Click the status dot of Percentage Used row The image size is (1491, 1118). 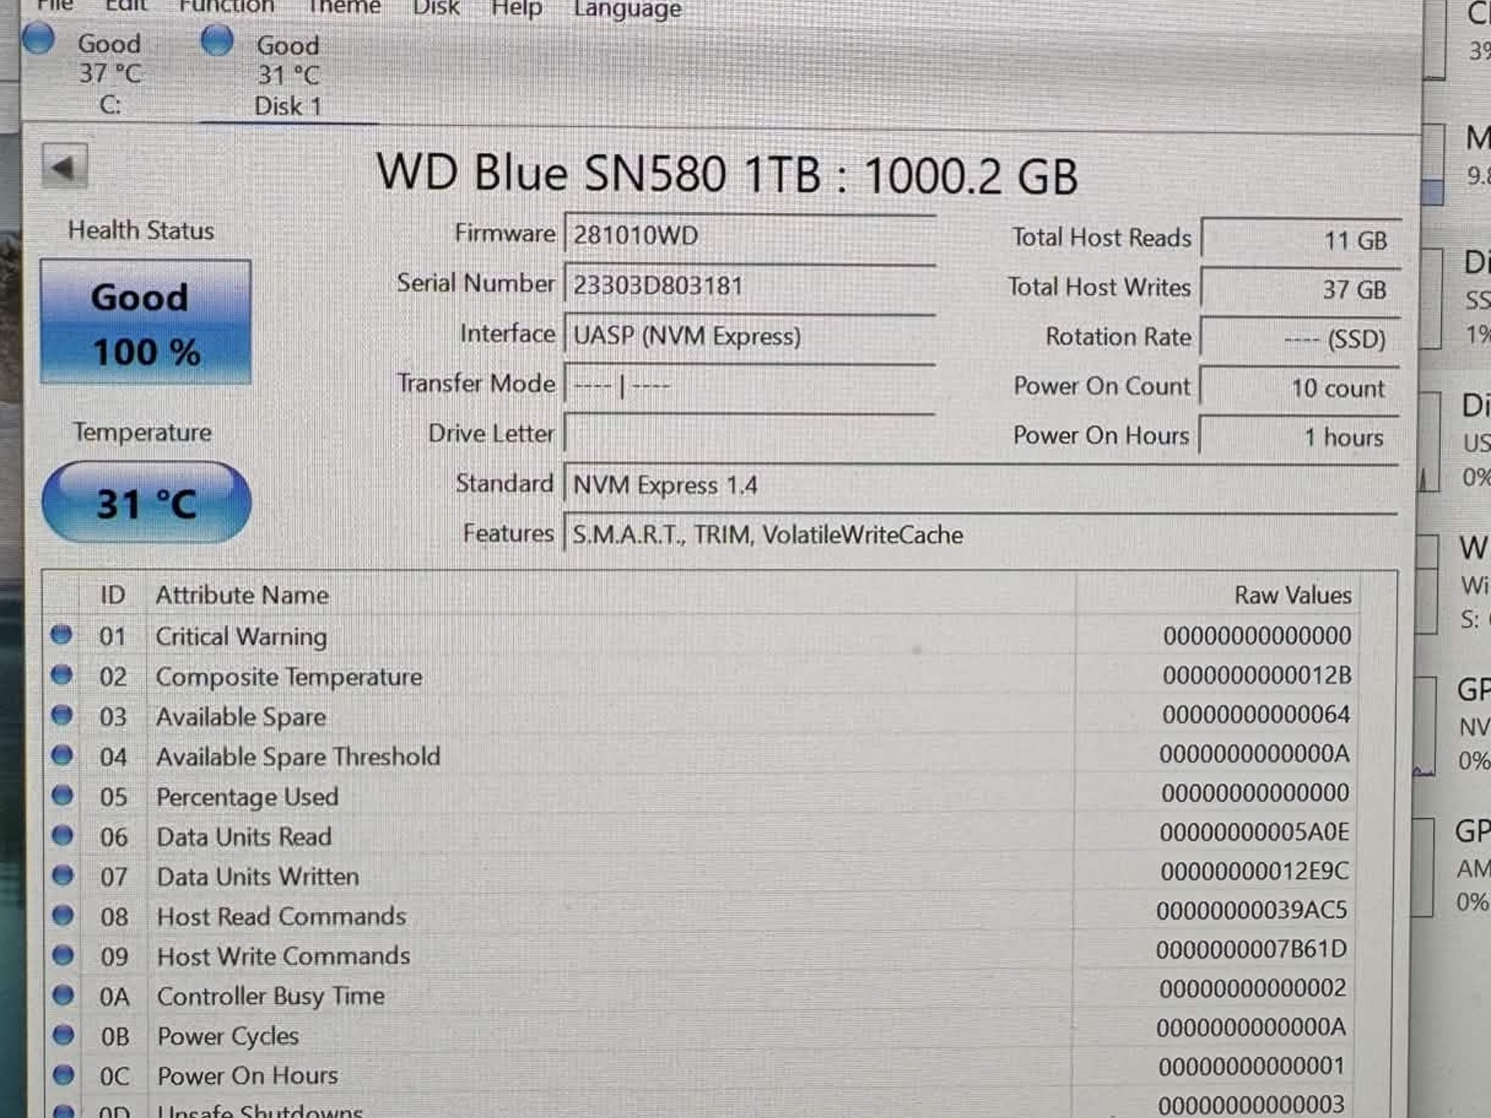click(63, 796)
